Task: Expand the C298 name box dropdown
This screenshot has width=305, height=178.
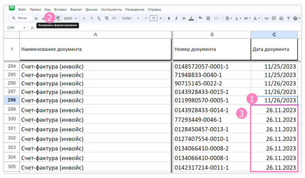Action: coord(24,28)
